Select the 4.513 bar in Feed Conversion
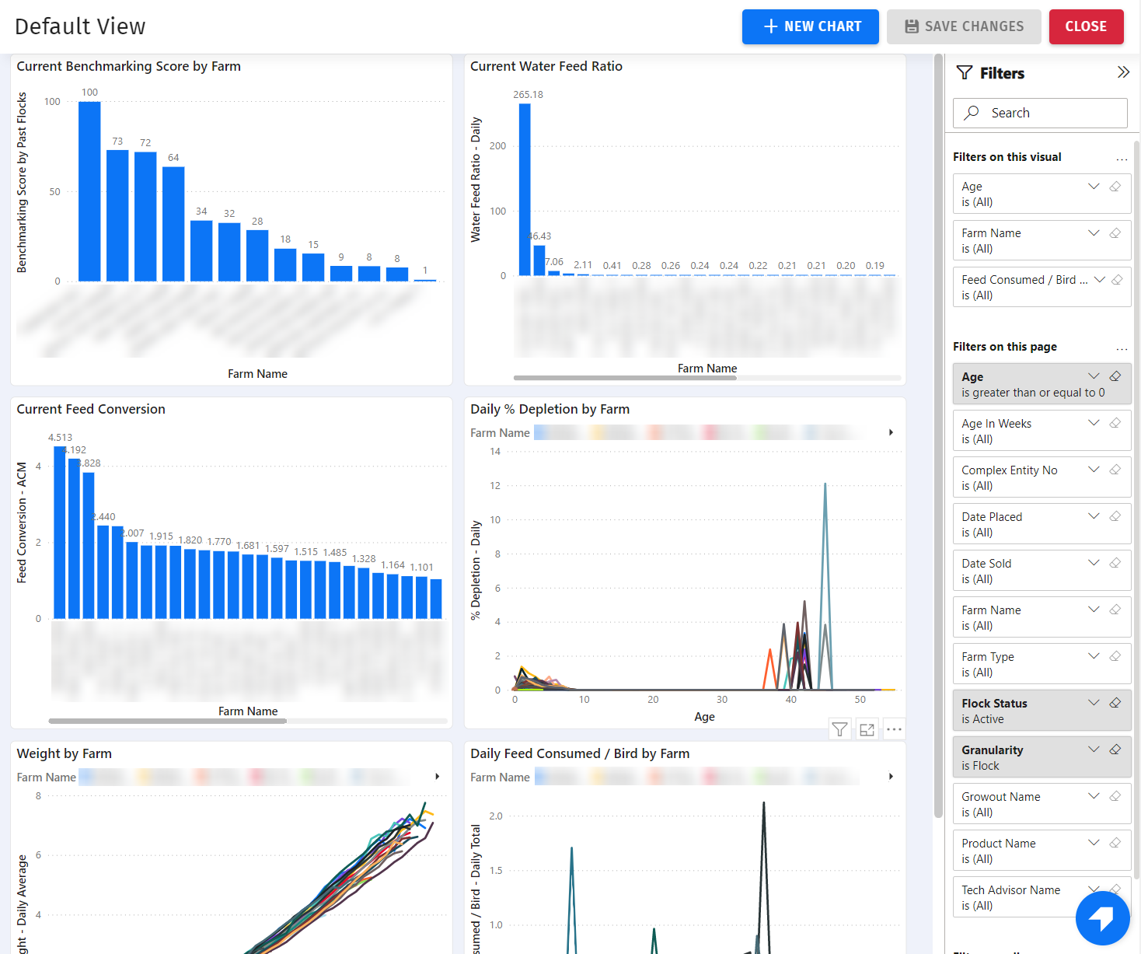Screen dimensions: 1141x954 point(60,533)
